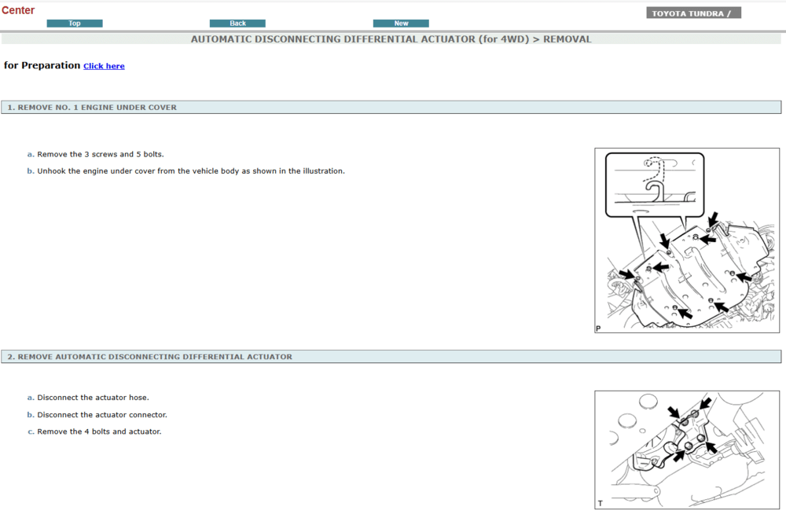Screen dimensions: 786x525
Task: Select step 'Disconnect the actuator connector'
Action: tap(101, 415)
